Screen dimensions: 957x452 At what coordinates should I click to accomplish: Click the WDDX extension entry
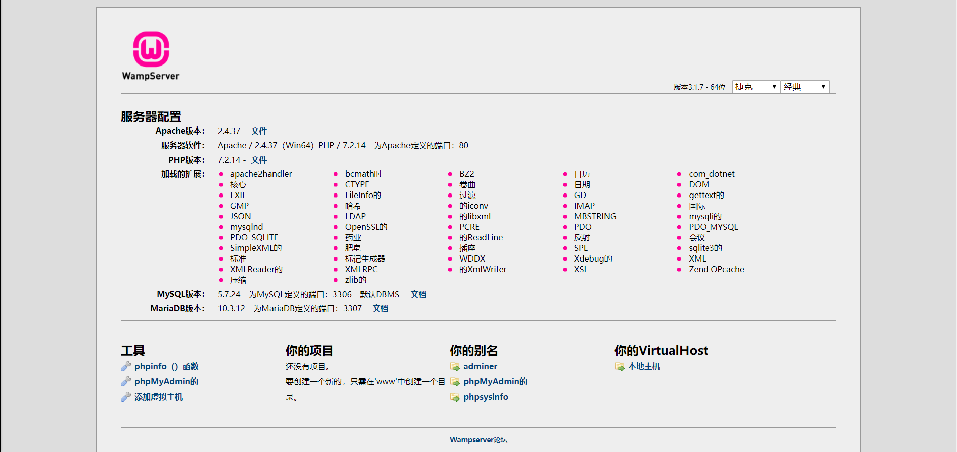[x=472, y=259]
